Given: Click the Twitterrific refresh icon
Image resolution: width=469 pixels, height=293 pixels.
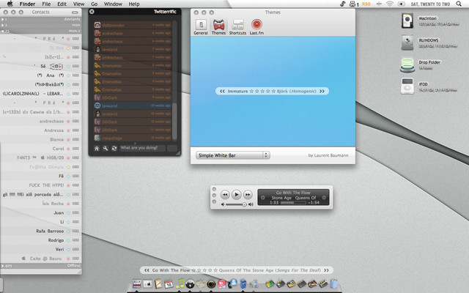Looking at the screenshot, I should [x=114, y=149].
